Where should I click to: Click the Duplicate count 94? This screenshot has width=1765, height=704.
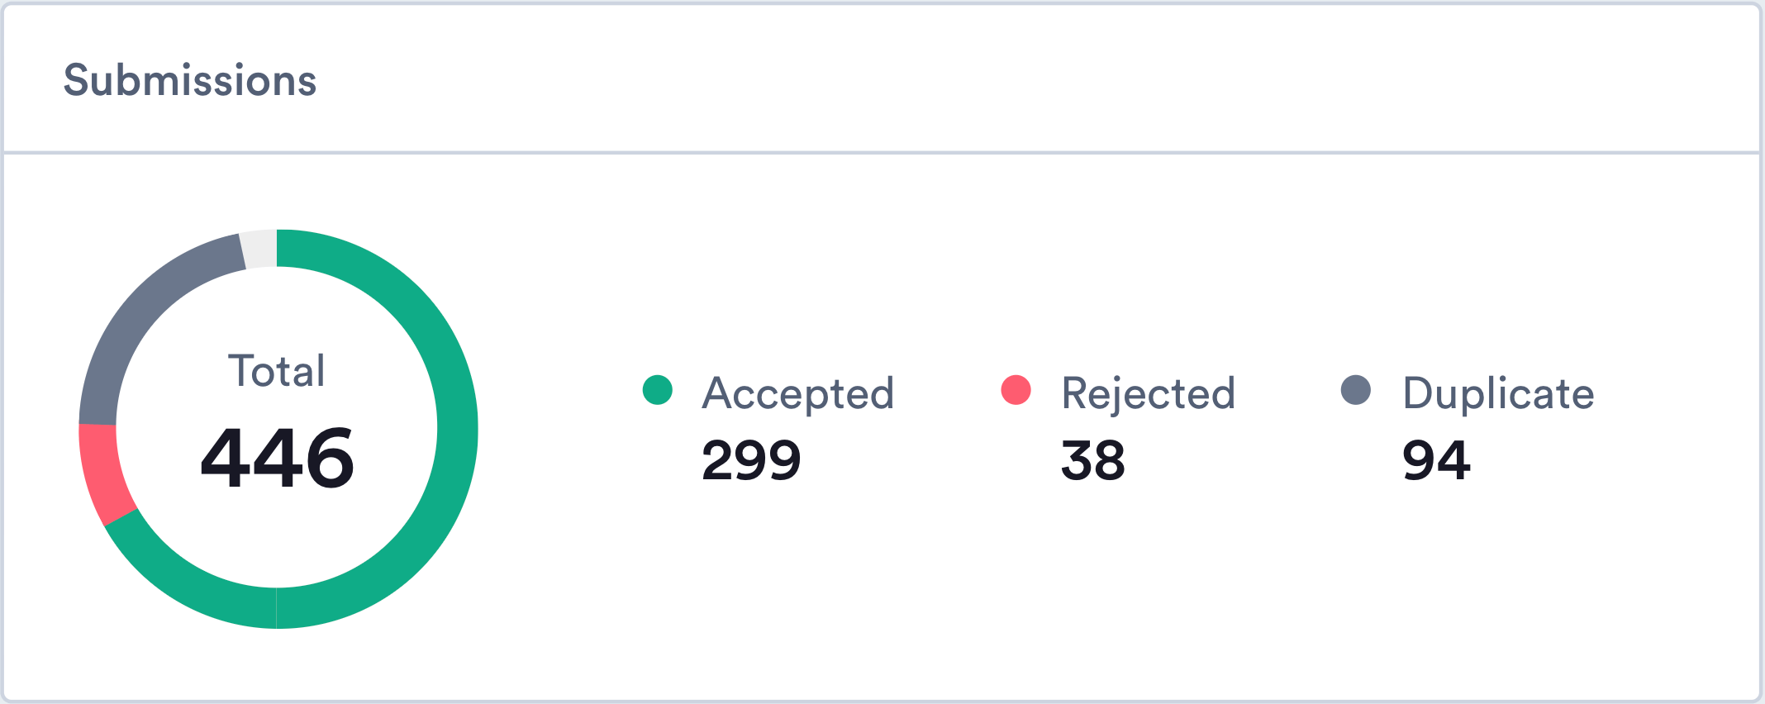pos(1436,460)
